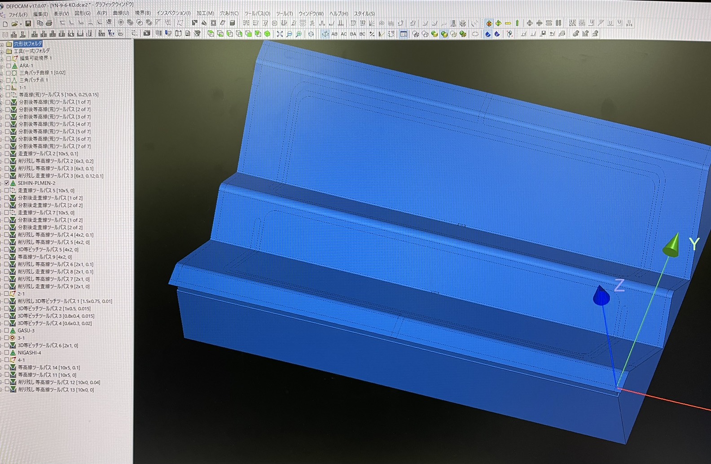Click the yellow horizontal arrow icon
This screenshot has height=464, width=711.
pyautogui.click(x=508, y=23)
